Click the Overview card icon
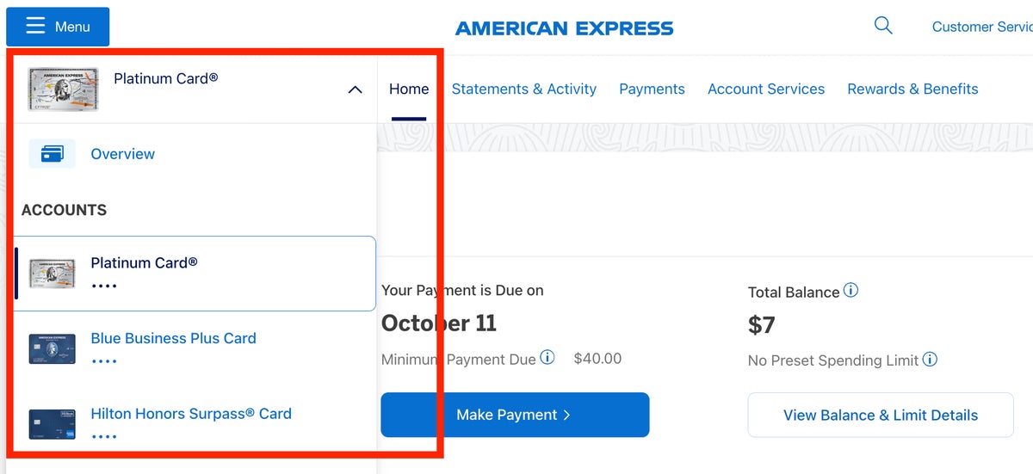Image resolution: width=1033 pixels, height=474 pixels. click(52, 154)
